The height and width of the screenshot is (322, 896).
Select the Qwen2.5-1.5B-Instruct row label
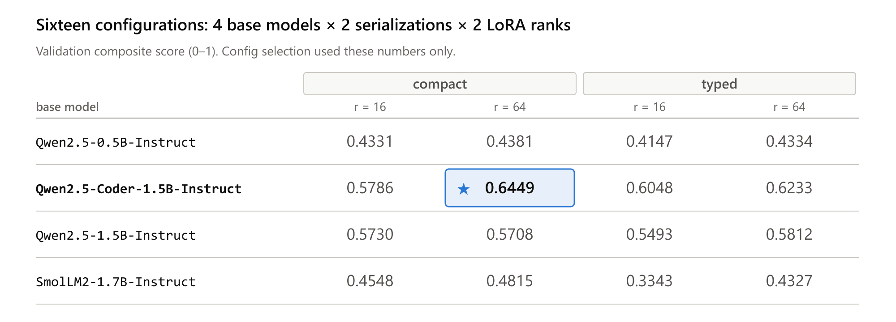click(116, 235)
